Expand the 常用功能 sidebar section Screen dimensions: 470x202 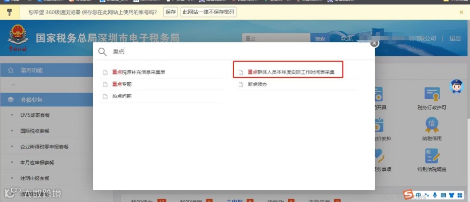(46, 71)
